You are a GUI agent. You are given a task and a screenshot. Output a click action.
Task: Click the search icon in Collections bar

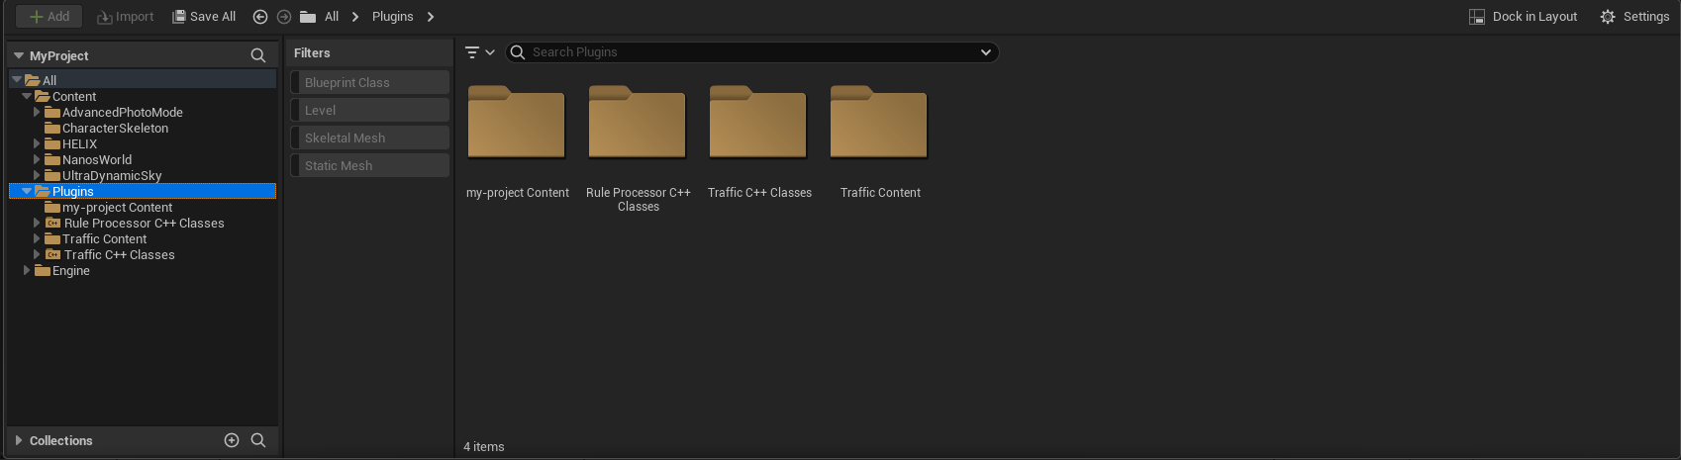tap(258, 440)
